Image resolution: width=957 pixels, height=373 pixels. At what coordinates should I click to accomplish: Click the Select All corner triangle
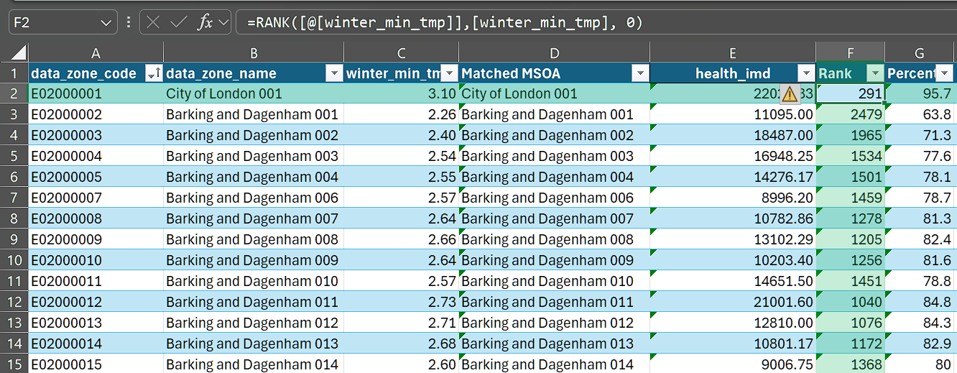click(x=18, y=53)
